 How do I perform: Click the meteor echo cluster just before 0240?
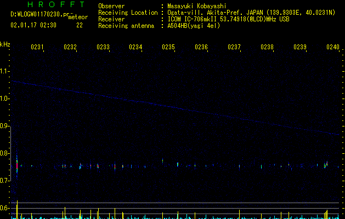click(326, 165)
